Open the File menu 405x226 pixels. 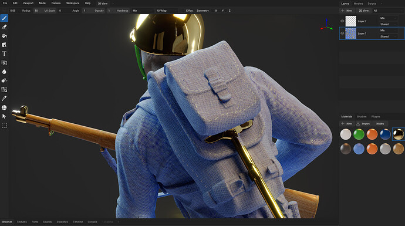[5, 3]
